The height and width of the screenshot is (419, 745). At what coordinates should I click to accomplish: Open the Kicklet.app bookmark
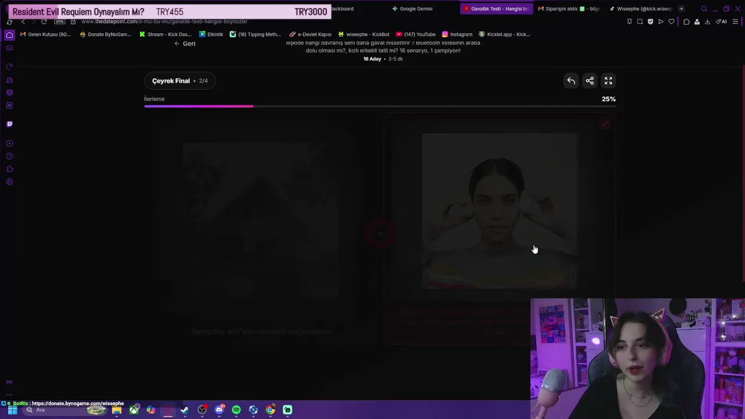pos(504,34)
